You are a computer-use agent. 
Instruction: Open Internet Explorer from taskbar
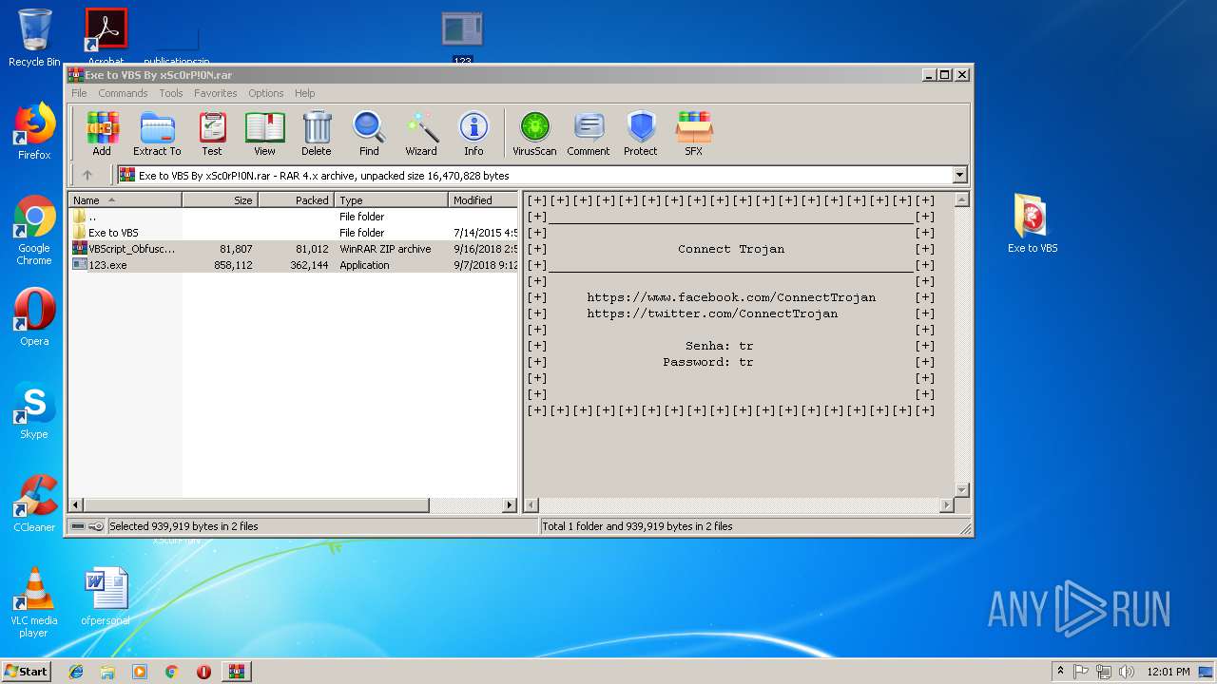point(76,672)
